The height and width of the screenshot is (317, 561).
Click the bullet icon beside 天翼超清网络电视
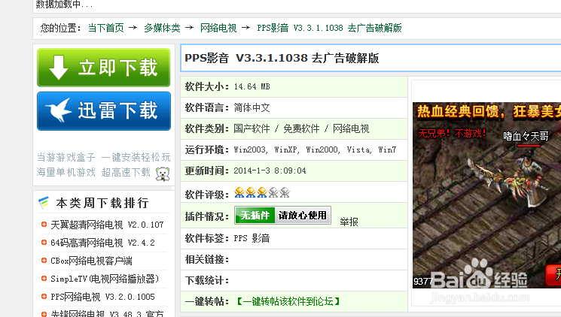point(44,224)
